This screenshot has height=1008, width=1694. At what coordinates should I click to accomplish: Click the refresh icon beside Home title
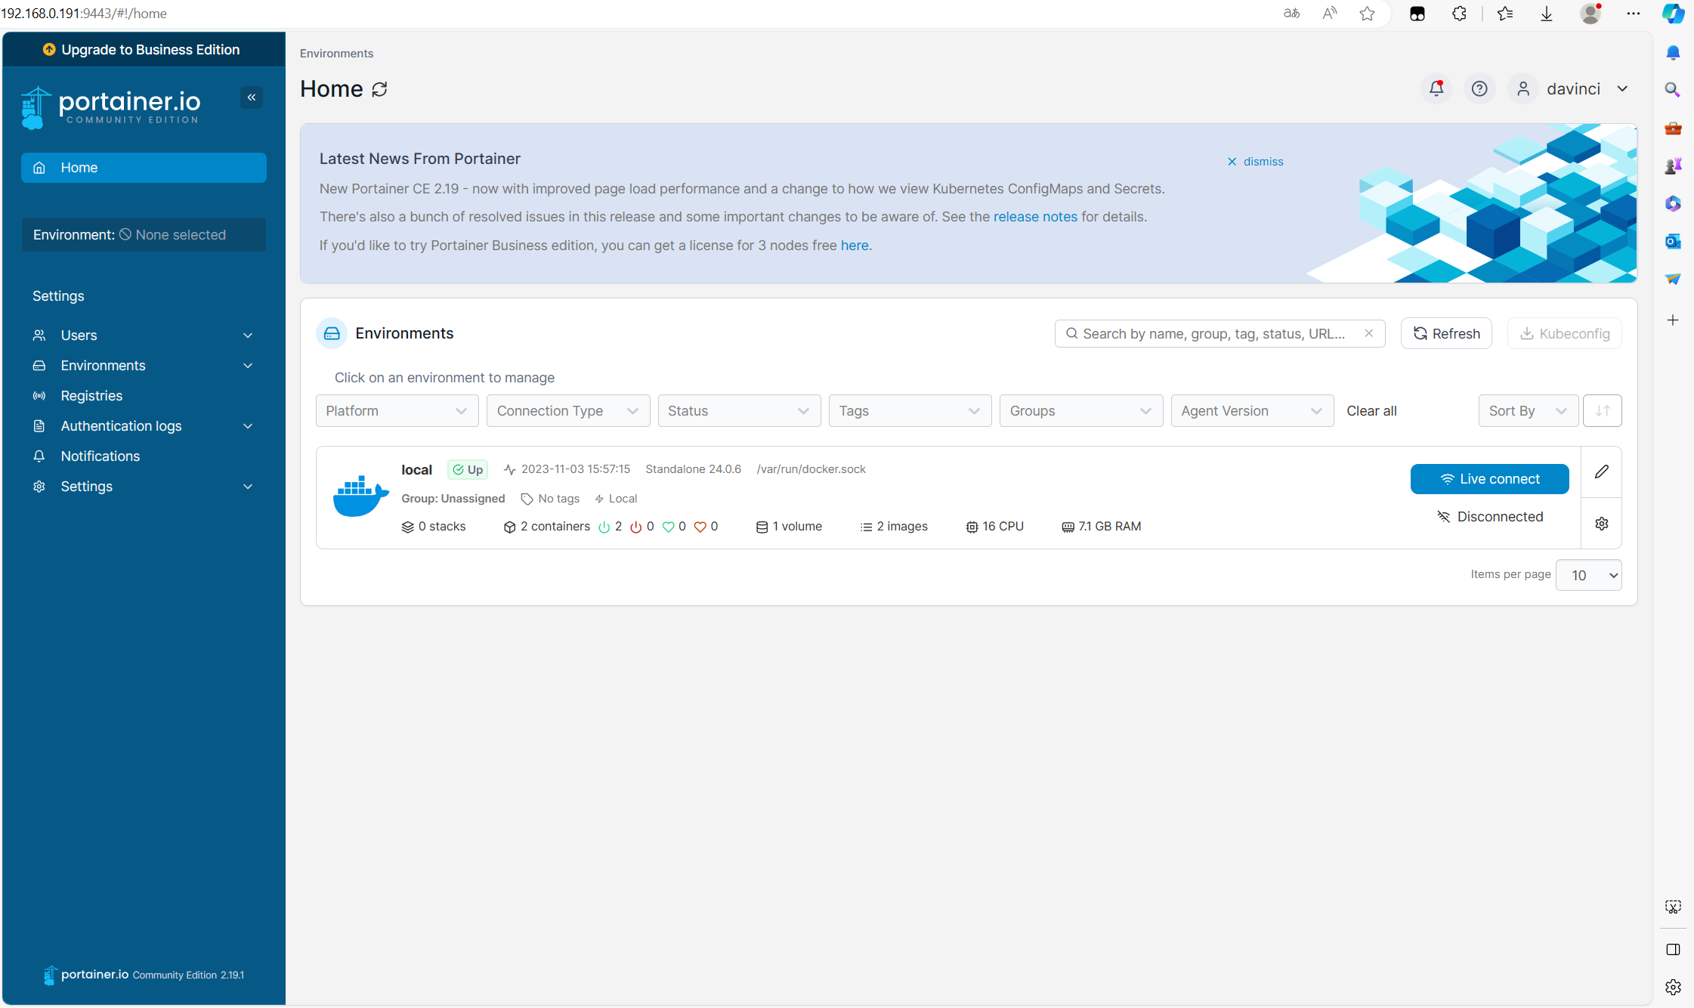(x=380, y=88)
